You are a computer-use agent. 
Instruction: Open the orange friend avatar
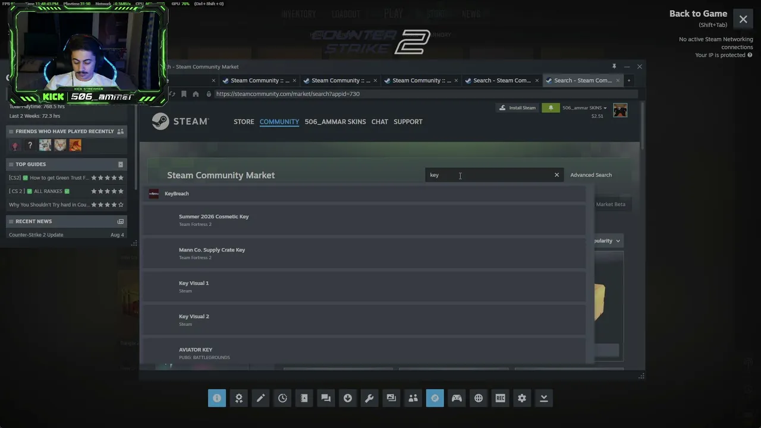75,145
